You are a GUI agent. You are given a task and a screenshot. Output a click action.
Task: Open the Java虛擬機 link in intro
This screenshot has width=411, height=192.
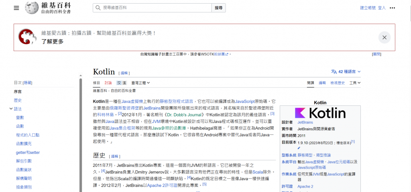[x=132, y=101]
